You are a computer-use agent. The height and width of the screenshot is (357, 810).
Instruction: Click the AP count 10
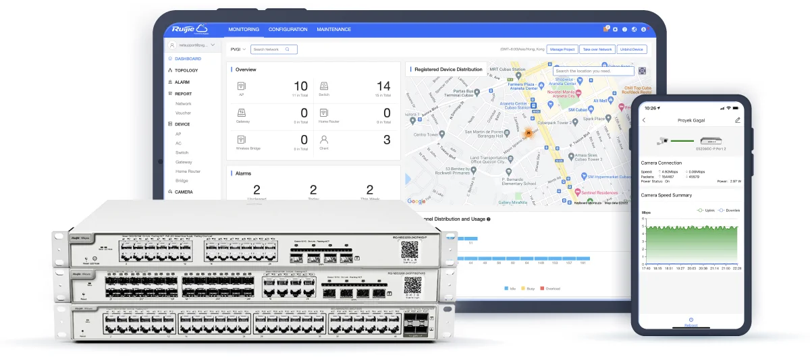(300, 86)
